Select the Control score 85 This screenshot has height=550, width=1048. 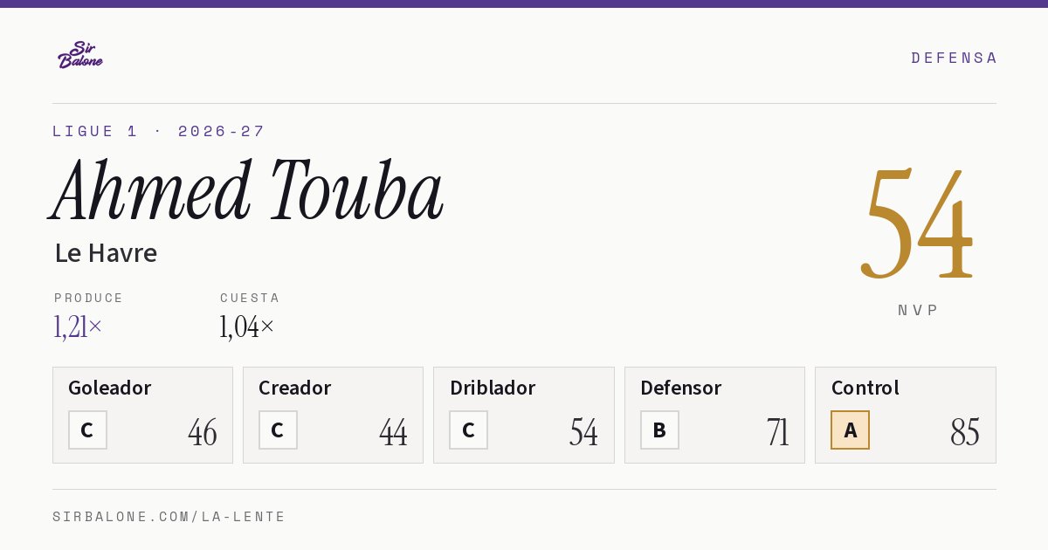965,432
